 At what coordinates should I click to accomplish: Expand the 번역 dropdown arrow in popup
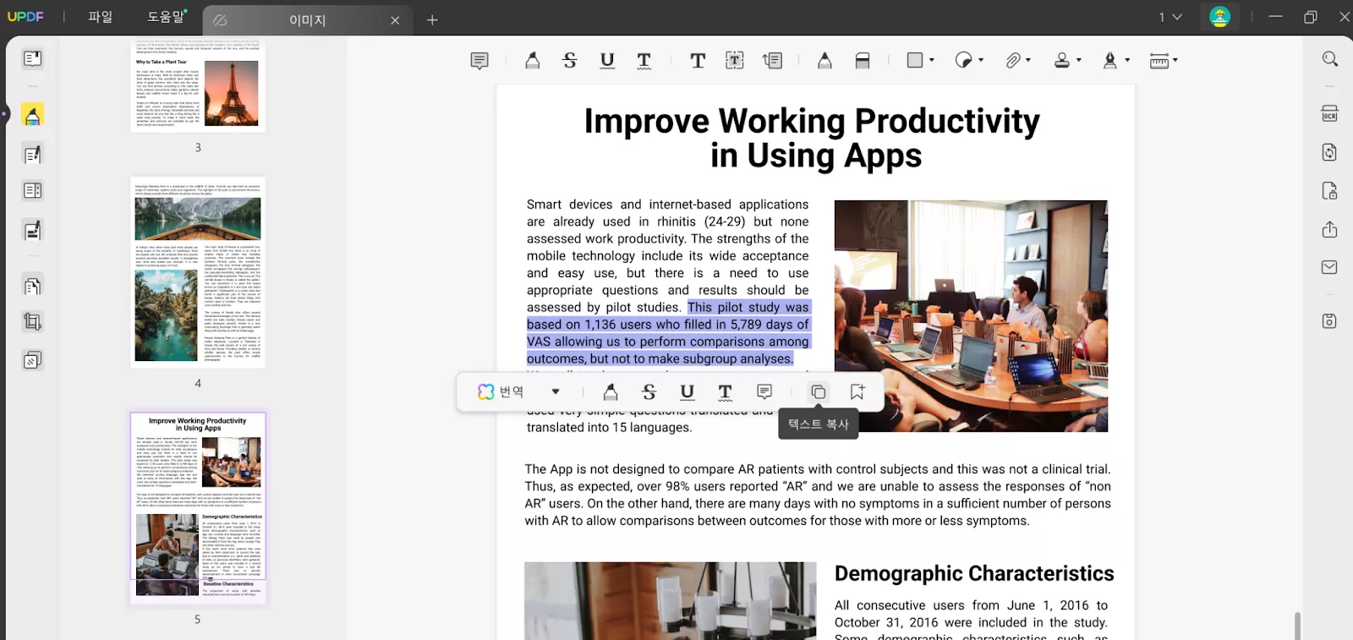pos(556,391)
